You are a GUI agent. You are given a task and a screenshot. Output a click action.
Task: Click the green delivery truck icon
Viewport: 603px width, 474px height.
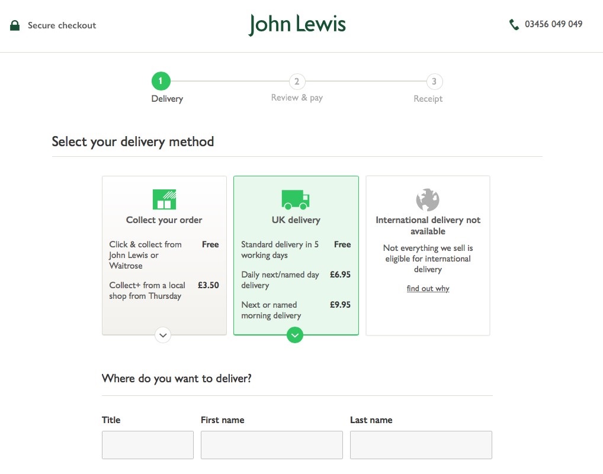pyautogui.click(x=296, y=199)
